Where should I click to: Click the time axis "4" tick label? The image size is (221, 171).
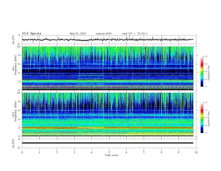point(92,152)
